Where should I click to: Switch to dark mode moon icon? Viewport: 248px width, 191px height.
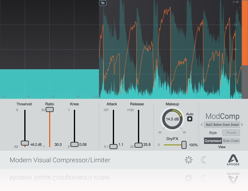(x=204, y=160)
